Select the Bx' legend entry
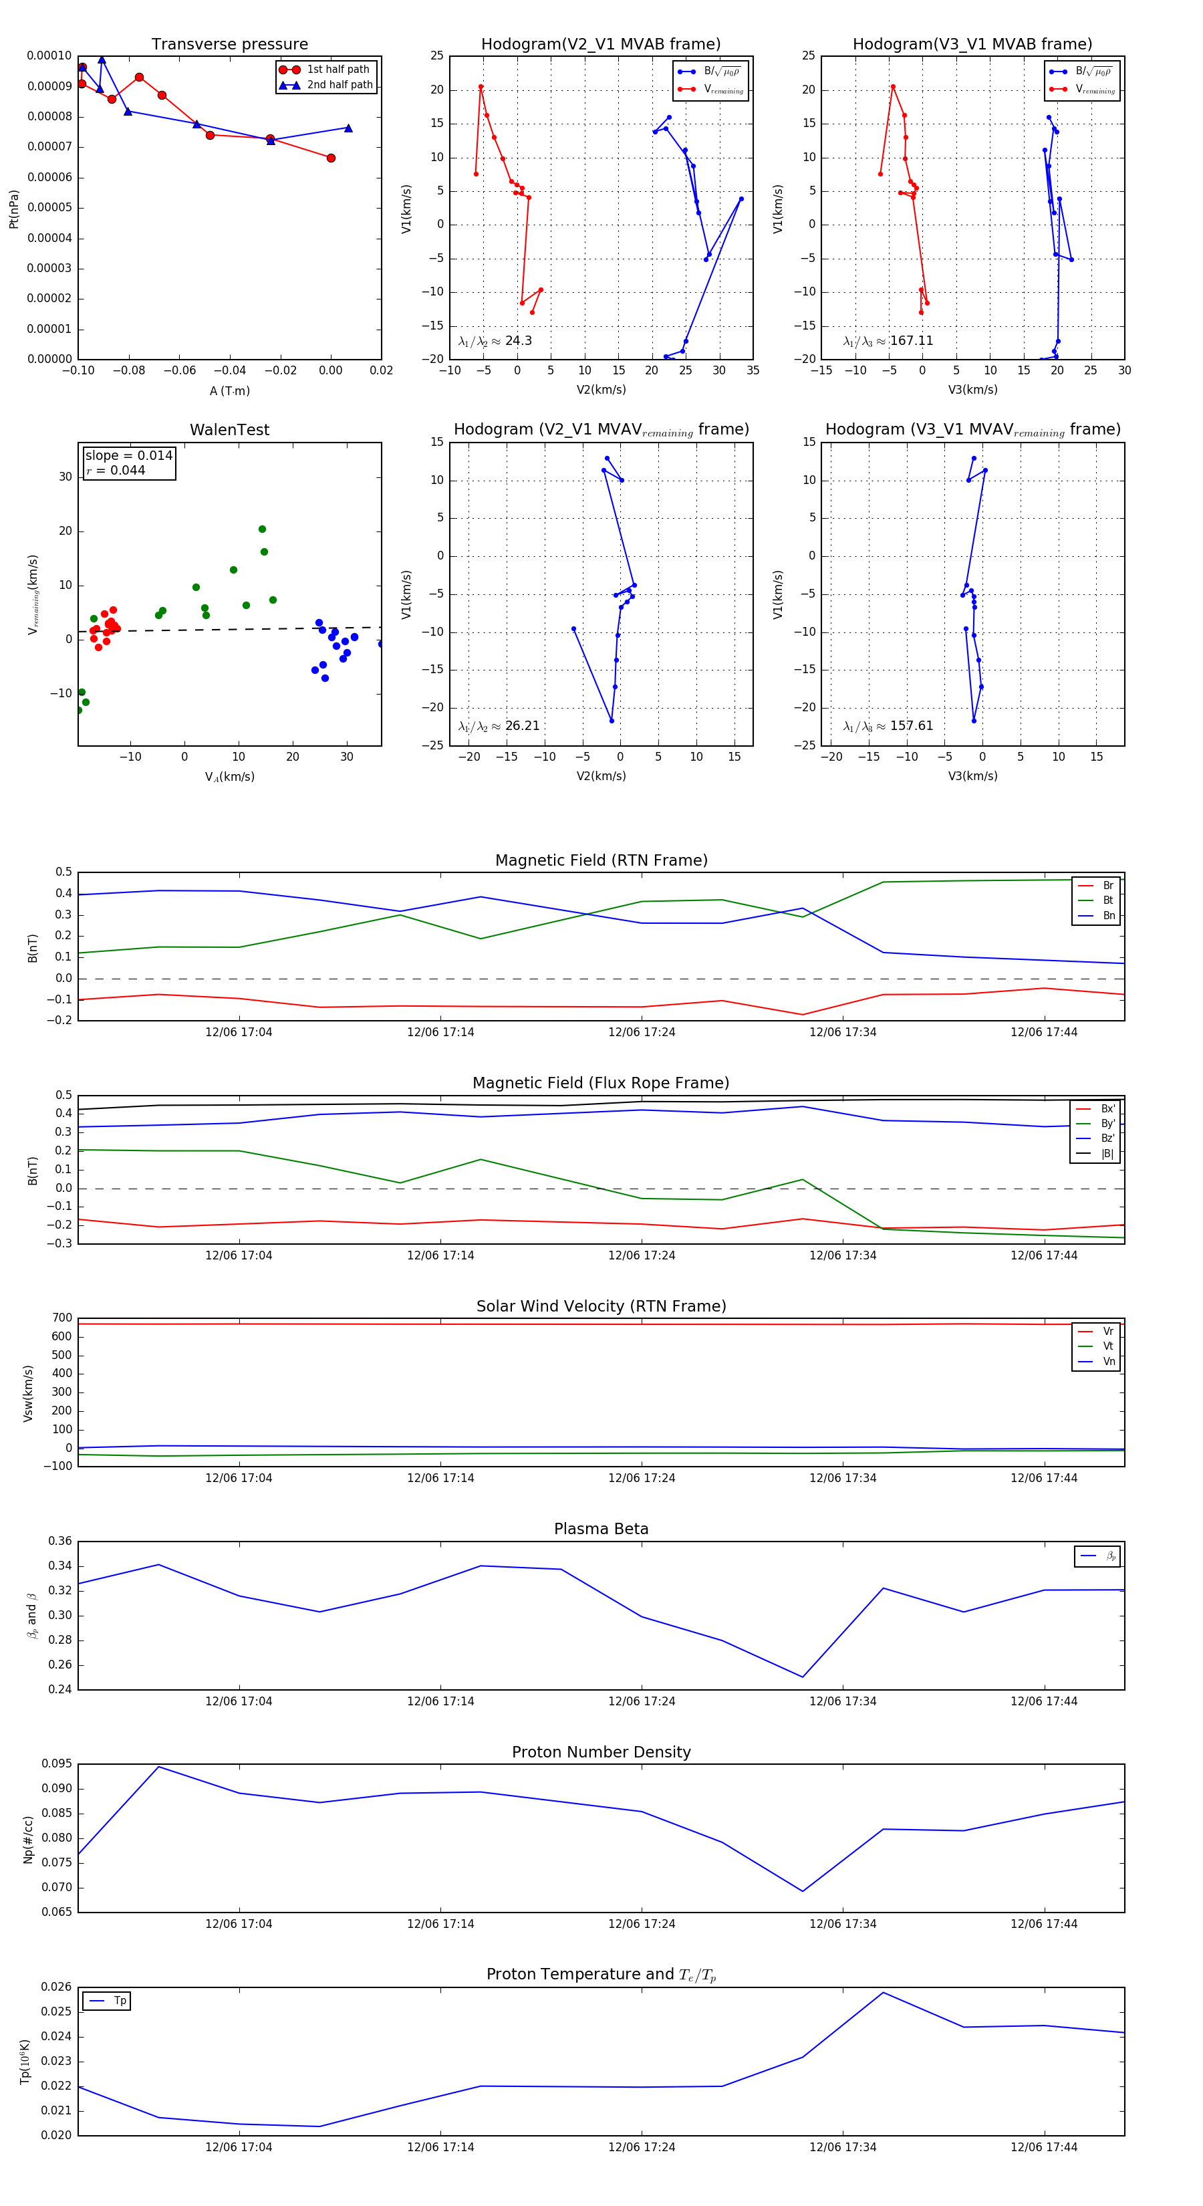 coord(1096,1108)
